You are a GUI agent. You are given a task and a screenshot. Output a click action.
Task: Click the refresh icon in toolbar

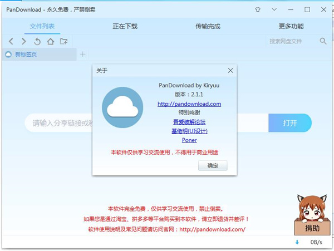37,41
